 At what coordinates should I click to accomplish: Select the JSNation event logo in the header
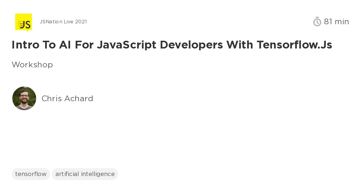pos(23,22)
